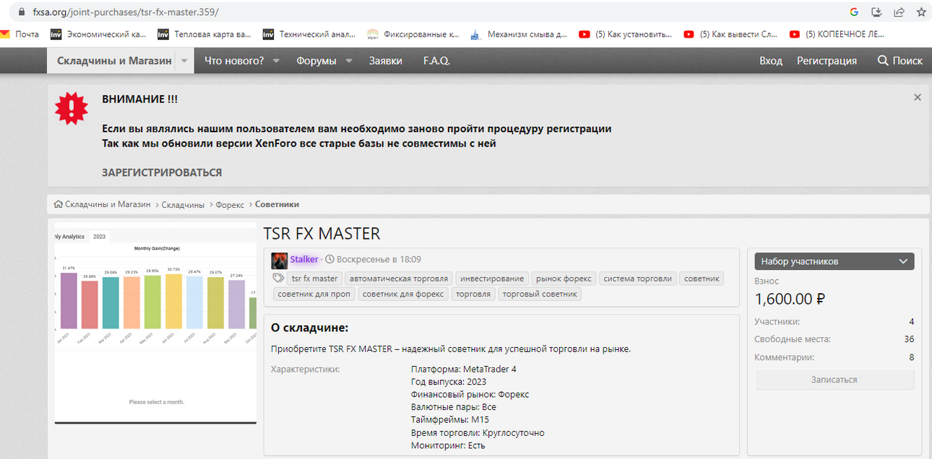Screen dimensions: 932x459
Task: Select the советник для форекс tag
Action: (403, 294)
